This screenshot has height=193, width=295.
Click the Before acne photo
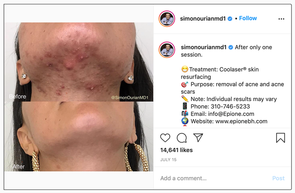(x=79, y=62)
